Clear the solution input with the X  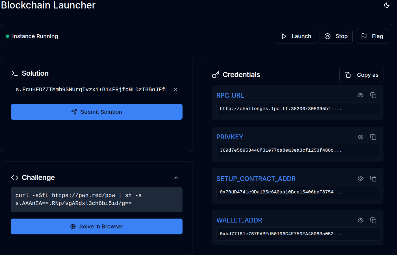175,90
